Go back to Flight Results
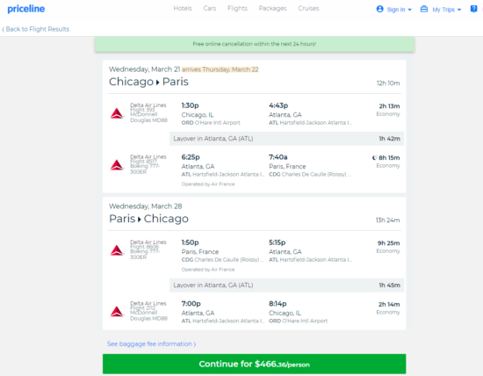The width and height of the screenshot is (483, 376). [x=36, y=29]
